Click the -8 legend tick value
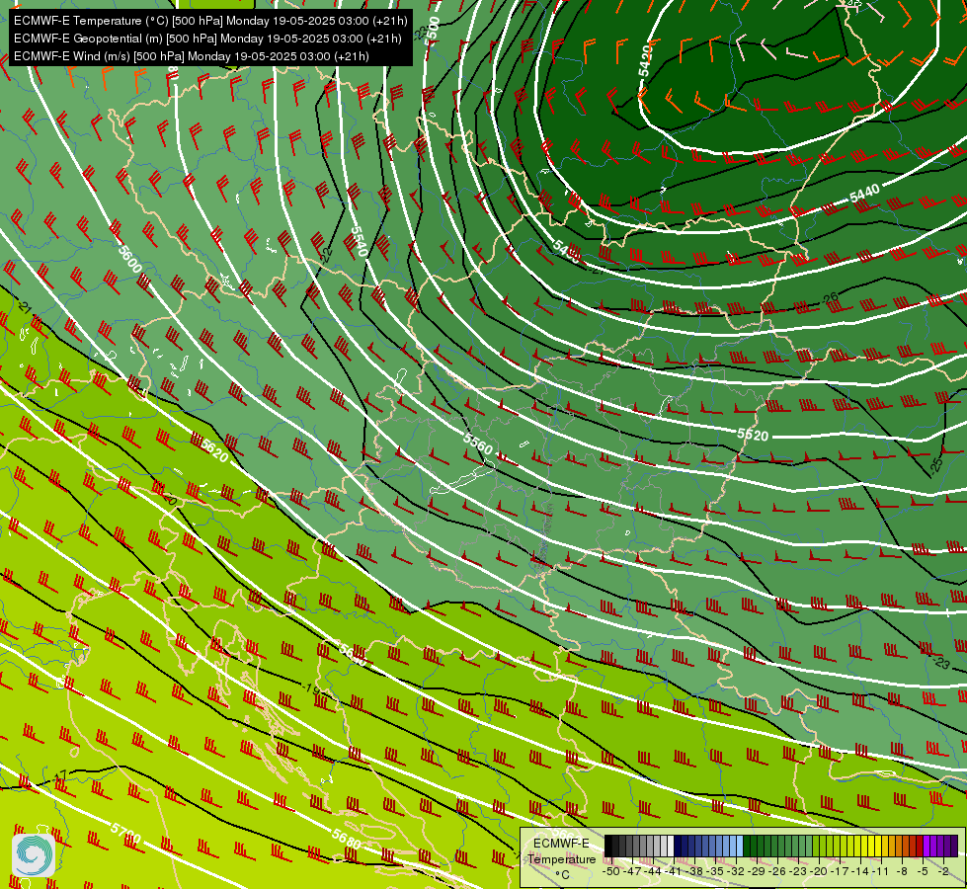967x889 pixels. pyautogui.click(x=902, y=871)
